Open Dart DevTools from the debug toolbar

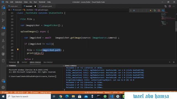[x=163, y=10]
